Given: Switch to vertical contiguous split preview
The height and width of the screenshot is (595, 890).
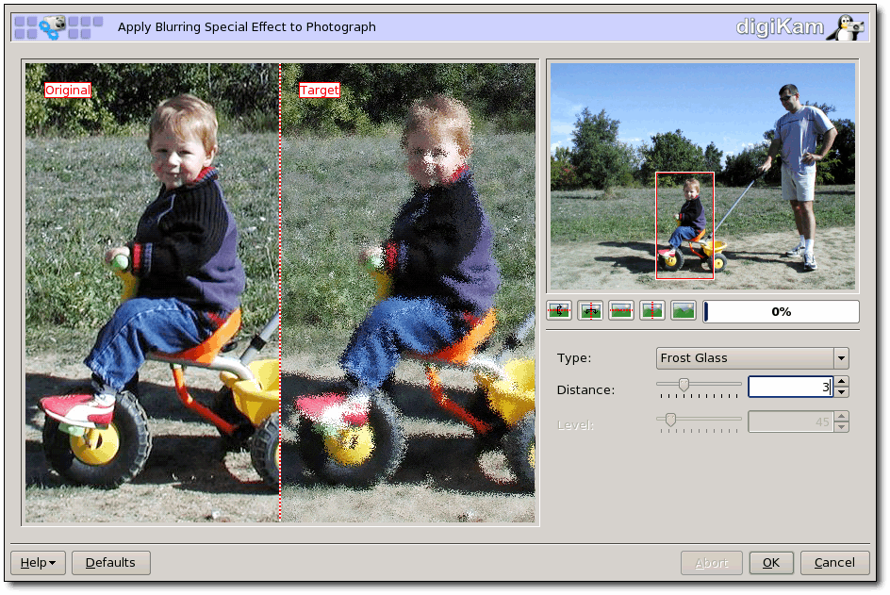Looking at the screenshot, I should 652,311.
